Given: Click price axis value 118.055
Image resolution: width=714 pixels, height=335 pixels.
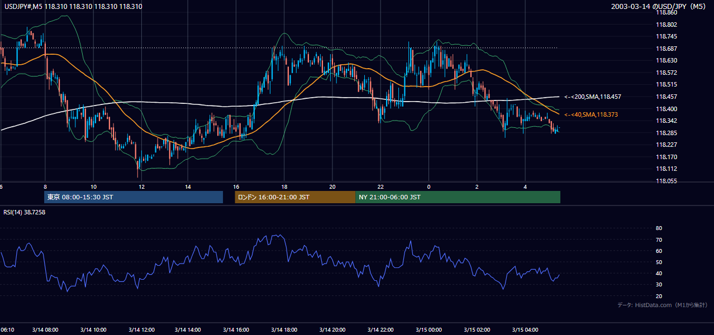Looking at the screenshot, I should [x=665, y=181].
